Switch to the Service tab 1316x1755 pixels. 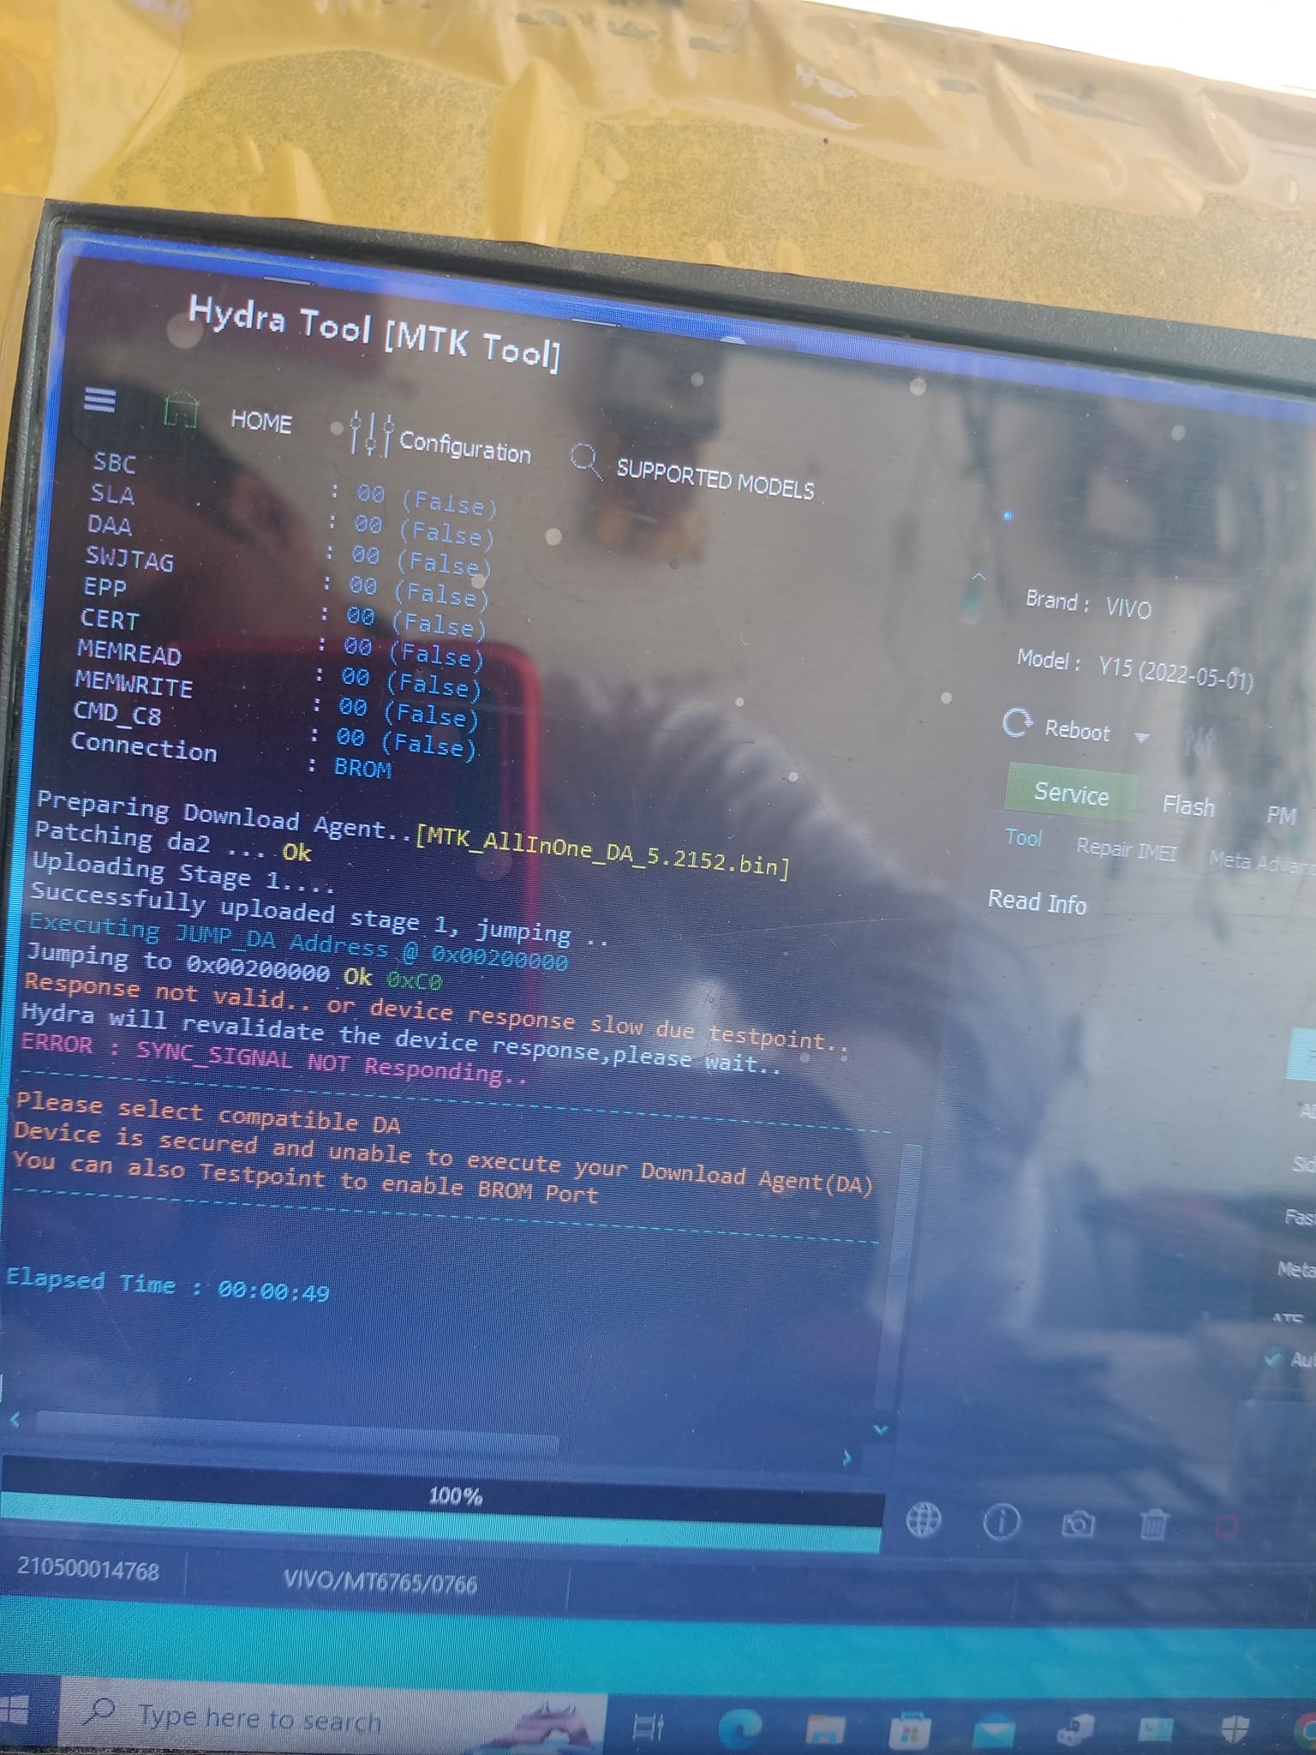point(1071,793)
